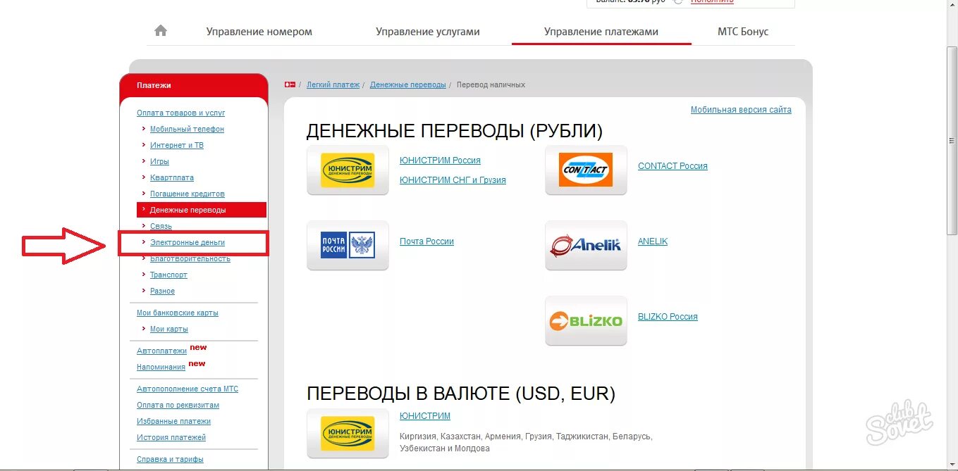The image size is (958, 471).
Task: Open Мои банковские карты link
Action: pos(178,313)
